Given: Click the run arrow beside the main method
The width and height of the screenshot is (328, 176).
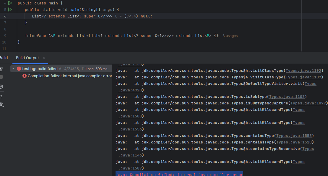Looking at the screenshot, I should click(10, 9).
